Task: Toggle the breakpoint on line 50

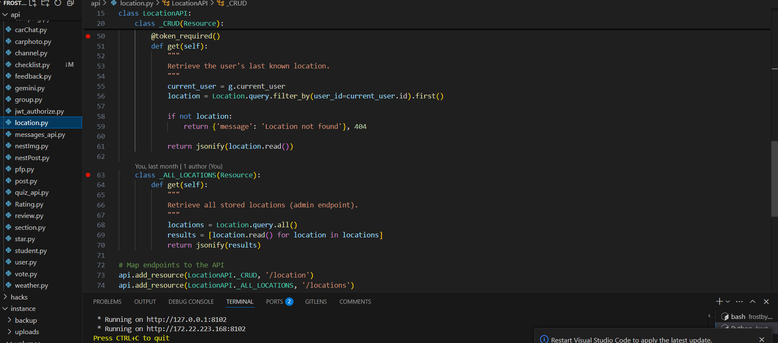Action: pyautogui.click(x=88, y=36)
